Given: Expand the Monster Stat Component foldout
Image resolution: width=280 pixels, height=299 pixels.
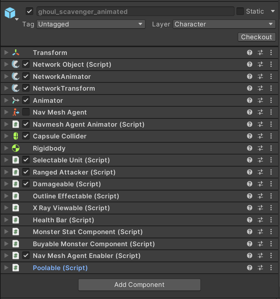Looking at the screenshot, I should (6, 232).
